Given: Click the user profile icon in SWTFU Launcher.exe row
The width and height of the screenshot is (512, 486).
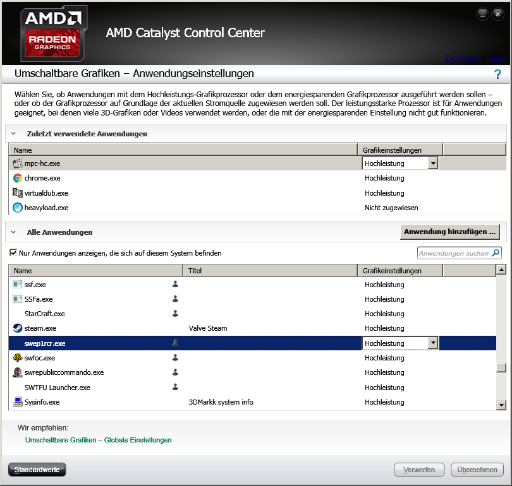Looking at the screenshot, I should point(175,387).
